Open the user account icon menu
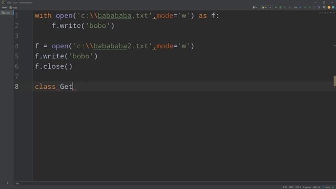The width and height of the screenshot is (336, 189). tap(255, 7)
